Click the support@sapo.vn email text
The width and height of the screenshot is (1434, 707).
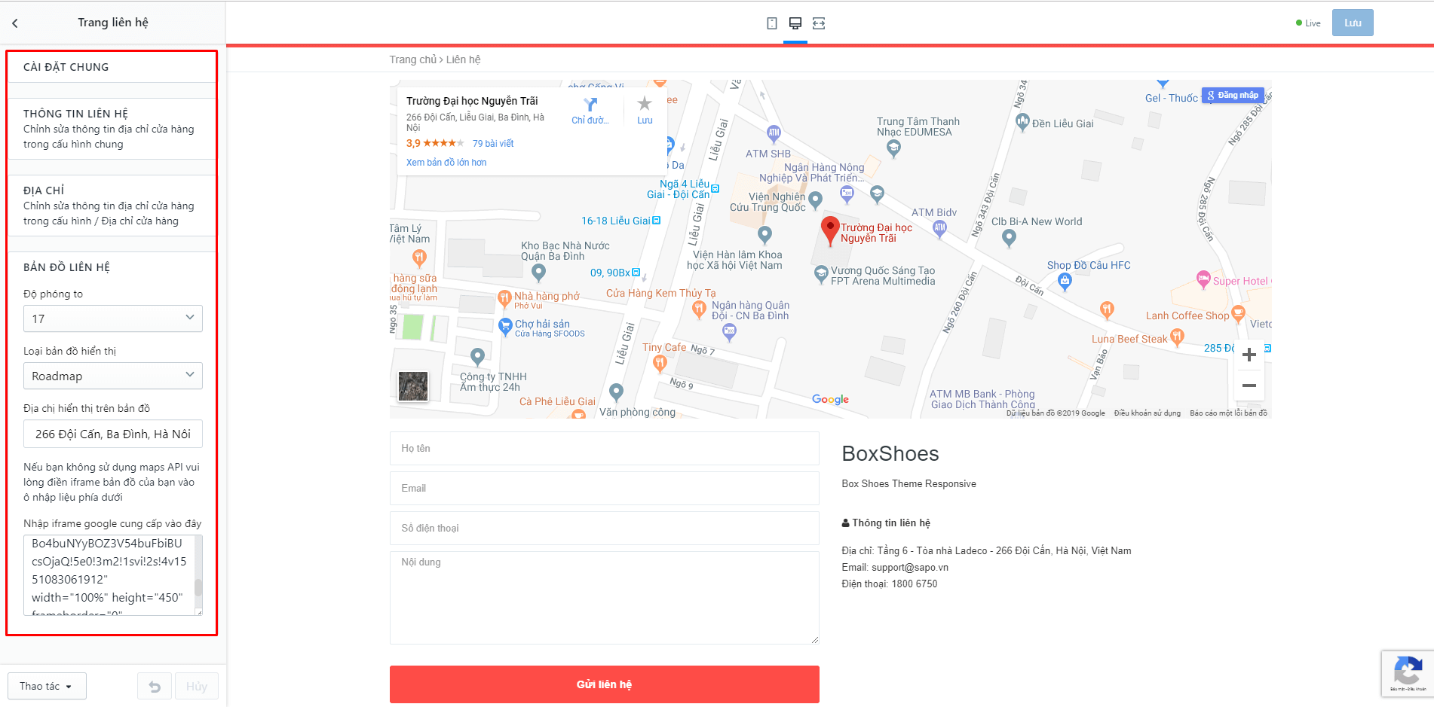pos(910,568)
